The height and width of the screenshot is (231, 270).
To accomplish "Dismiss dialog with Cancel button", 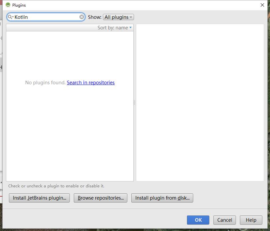I will coord(225,220).
